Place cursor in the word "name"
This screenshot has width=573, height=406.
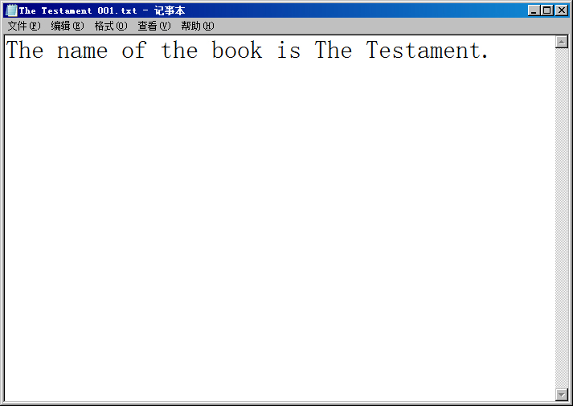pyautogui.click(x=82, y=51)
